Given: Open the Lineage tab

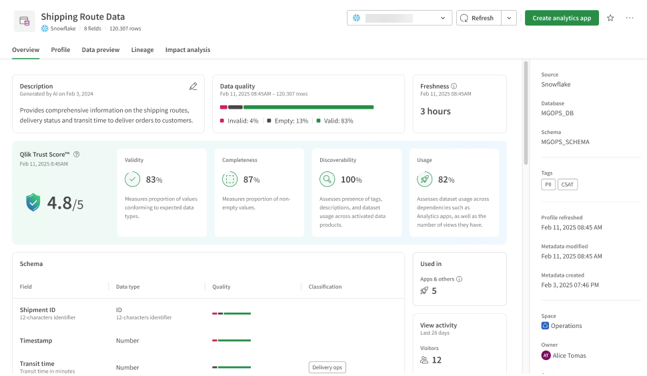Looking at the screenshot, I should 142,50.
